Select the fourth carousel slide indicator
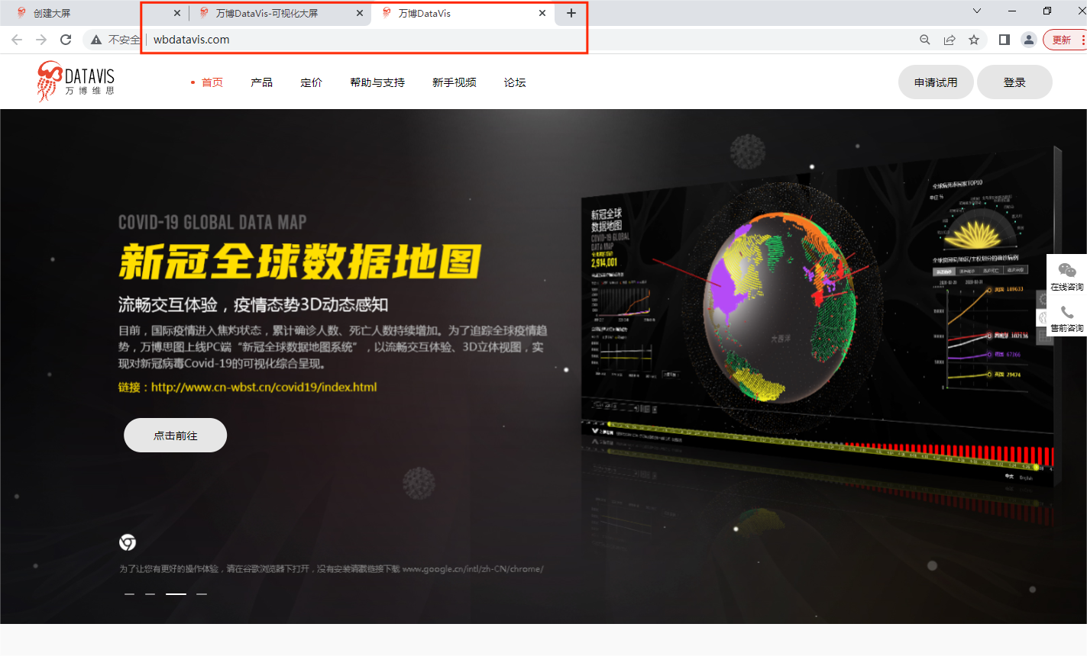 click(x=202, y=593)
